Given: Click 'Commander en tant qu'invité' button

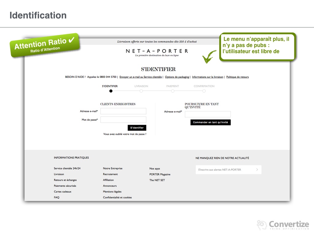Looking at the screenshot, I should [x=210, y=122].
